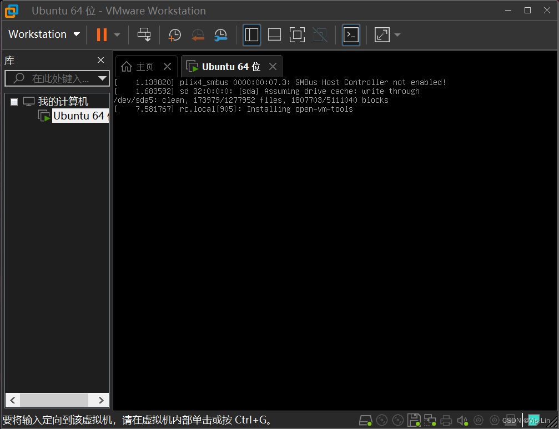Click the hard disk status icon
Screen dimensions: 559x429
(365, 421)
